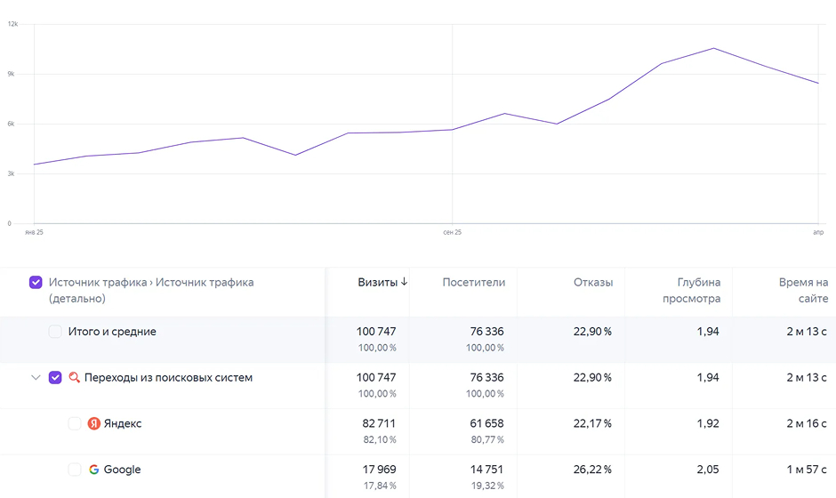Click the Яндекс visitors value 61 658
The width and height of the screenshot is (836, 498).
(x=486, y=423)
